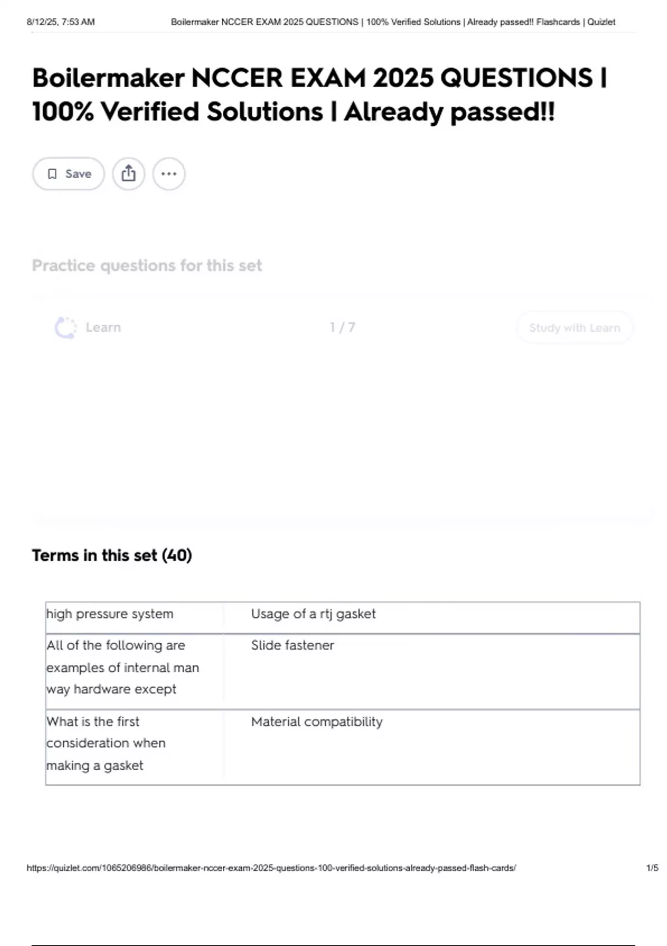Image resolution: width=667 pixels, height=946 pixels.
Task: Click the 'Material compatibility' definition
Action: 317,722
